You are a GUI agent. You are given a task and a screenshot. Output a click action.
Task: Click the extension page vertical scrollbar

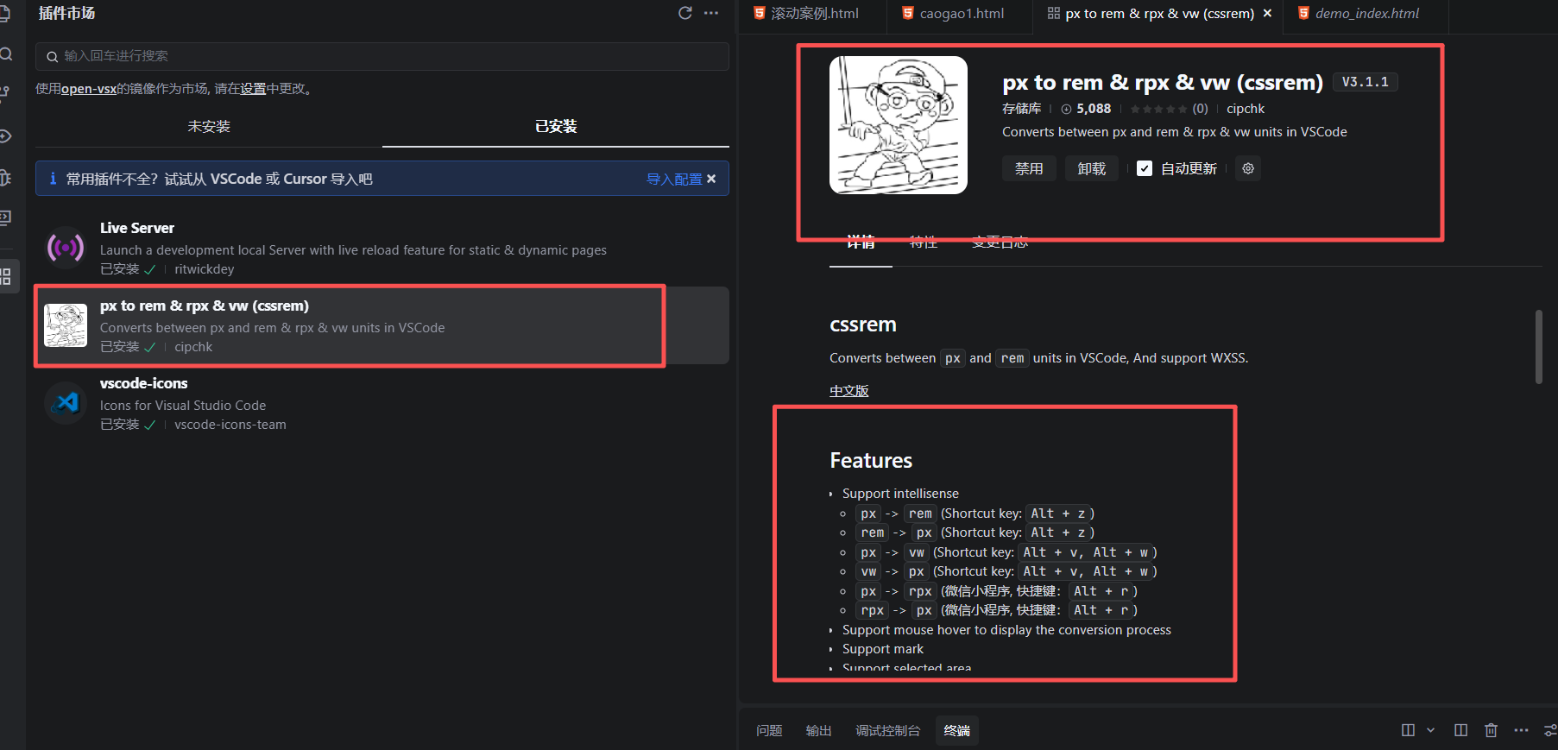pyautogui.click(x=1538, y=347)
